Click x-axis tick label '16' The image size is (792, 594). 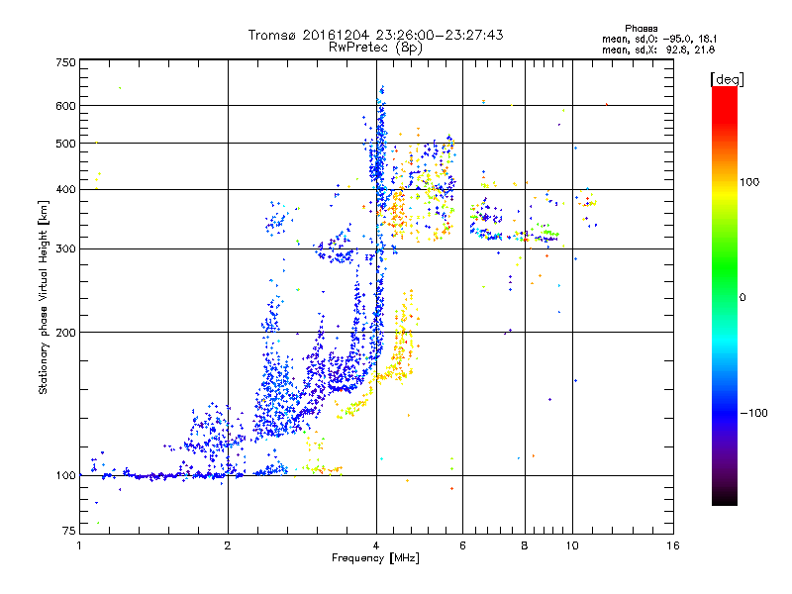(x=673, y=545)
